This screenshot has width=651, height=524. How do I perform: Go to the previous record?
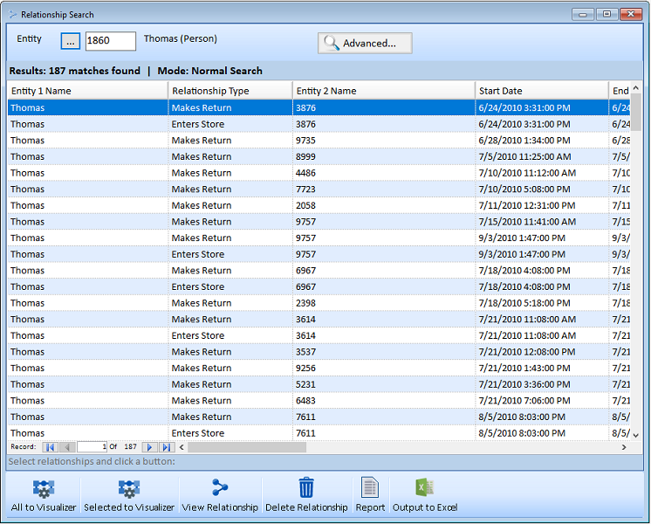point(66,447)
